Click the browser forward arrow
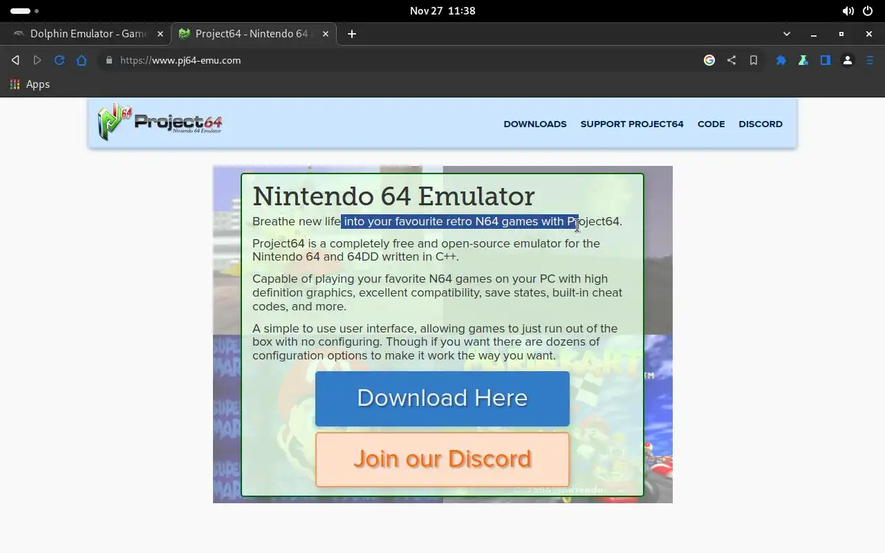This screenshot has height=553, width=885. [37, 60]
